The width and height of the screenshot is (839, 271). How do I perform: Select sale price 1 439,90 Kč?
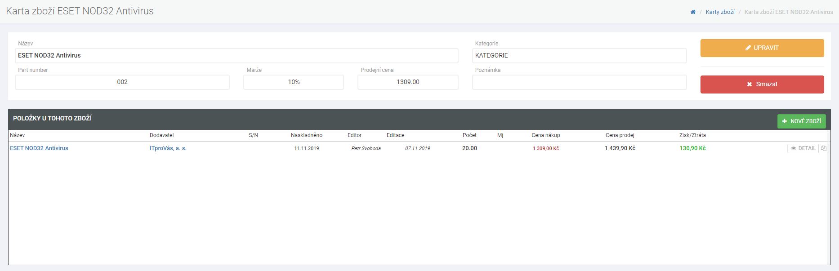(x=620, y=148)
